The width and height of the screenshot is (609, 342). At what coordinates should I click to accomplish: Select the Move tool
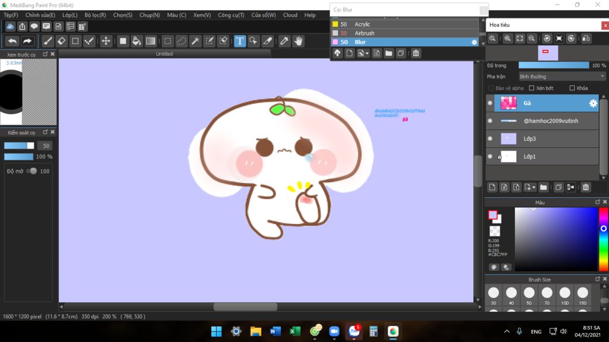point(106,41)
